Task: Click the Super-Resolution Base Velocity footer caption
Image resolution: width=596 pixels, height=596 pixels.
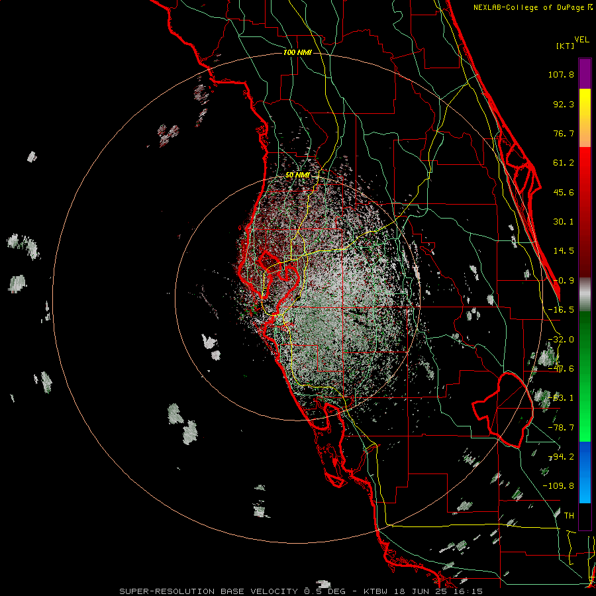Action: 301,591
